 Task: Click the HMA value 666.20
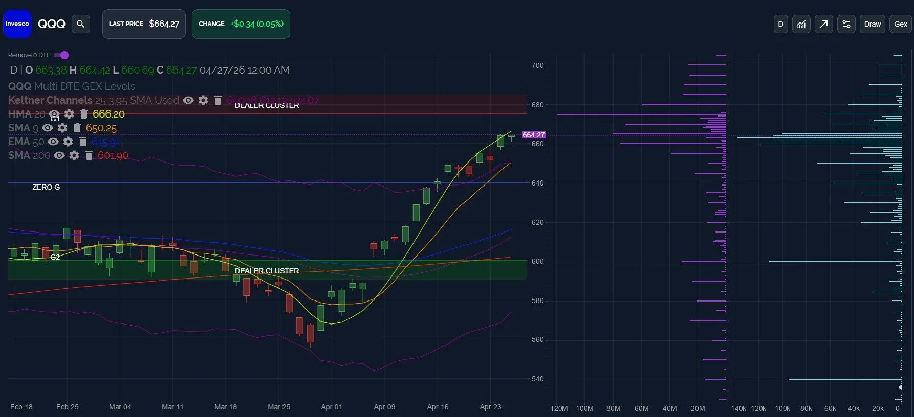(x=108, y=114)
